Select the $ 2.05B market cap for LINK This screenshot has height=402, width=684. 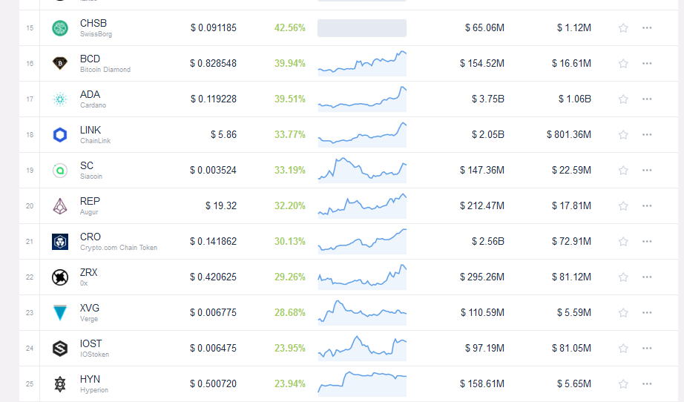[487, 135]
